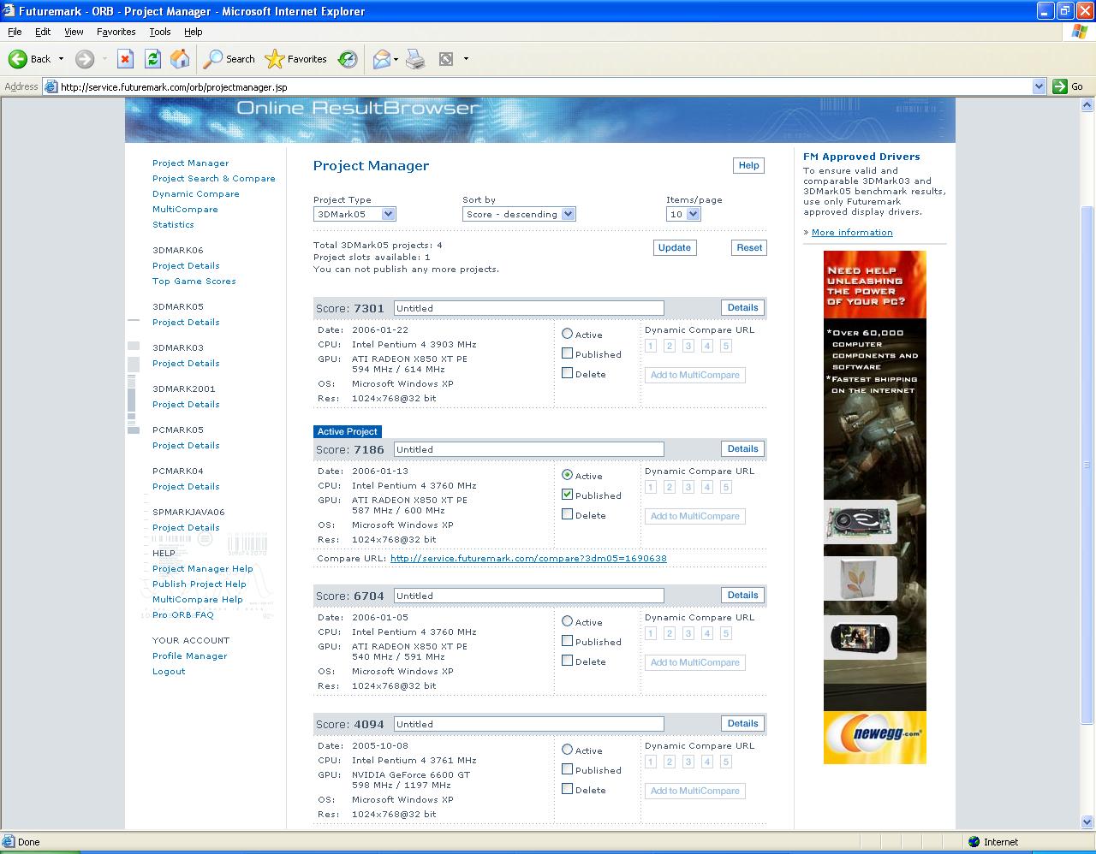This screenshot has height=854, width=1096.
Task: Print the page with the printer icon
Action: [x=415, y=59]
